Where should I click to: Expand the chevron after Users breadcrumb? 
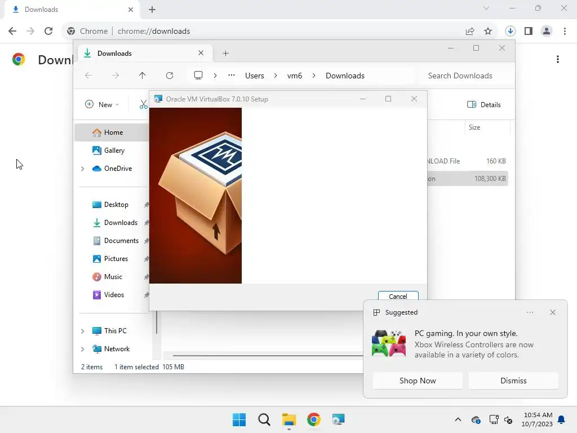tap(275, 76)
